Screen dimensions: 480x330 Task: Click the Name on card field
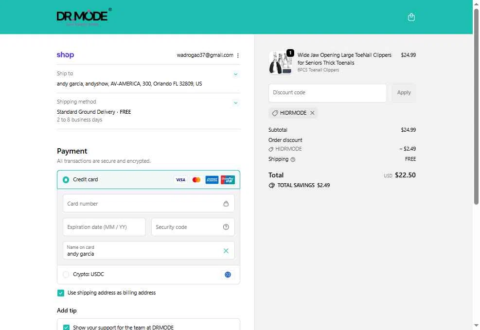[149, 250]
